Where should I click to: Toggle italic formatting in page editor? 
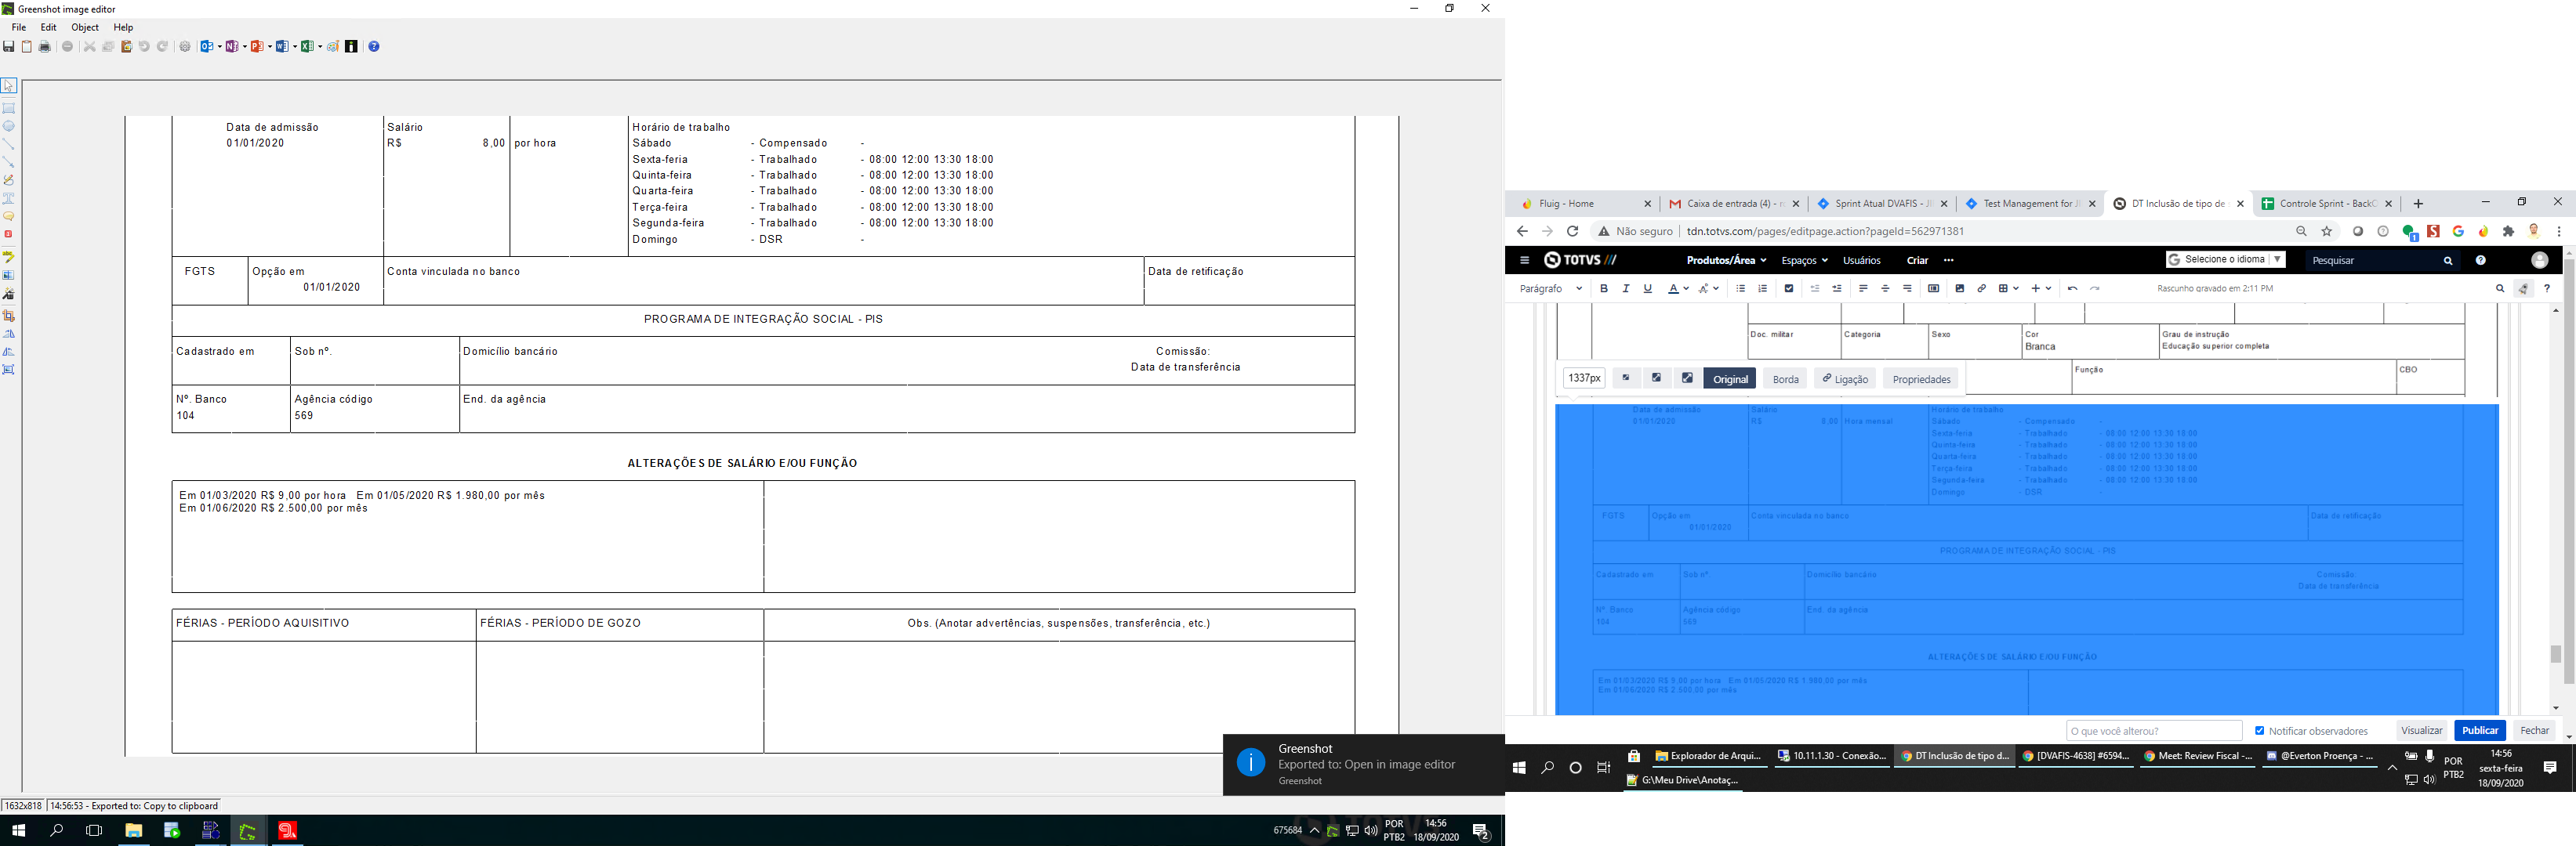click(x=1626, y=289)
